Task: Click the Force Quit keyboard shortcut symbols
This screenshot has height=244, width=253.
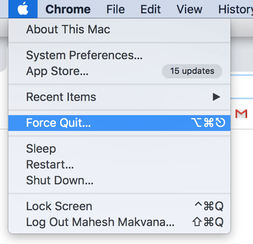Action: point(208,123)
